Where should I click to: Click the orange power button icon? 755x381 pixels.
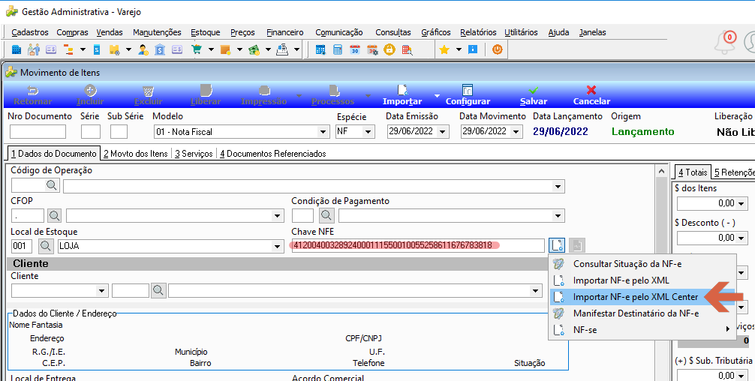click(x=498, y=49)
